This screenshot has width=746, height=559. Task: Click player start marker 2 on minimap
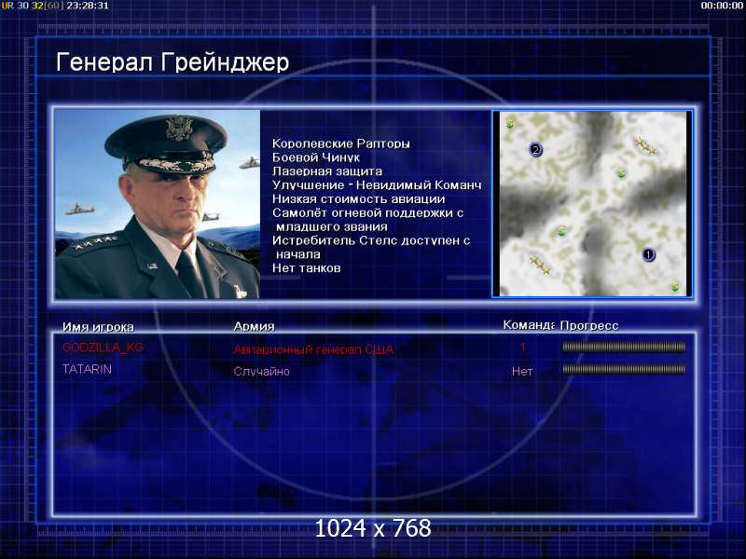535,150
